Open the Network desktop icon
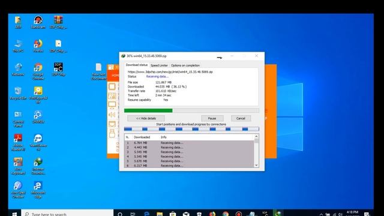 coord(18,70)
